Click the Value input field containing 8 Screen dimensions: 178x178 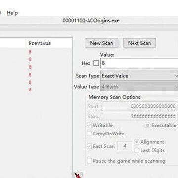[x=139, y=63]
